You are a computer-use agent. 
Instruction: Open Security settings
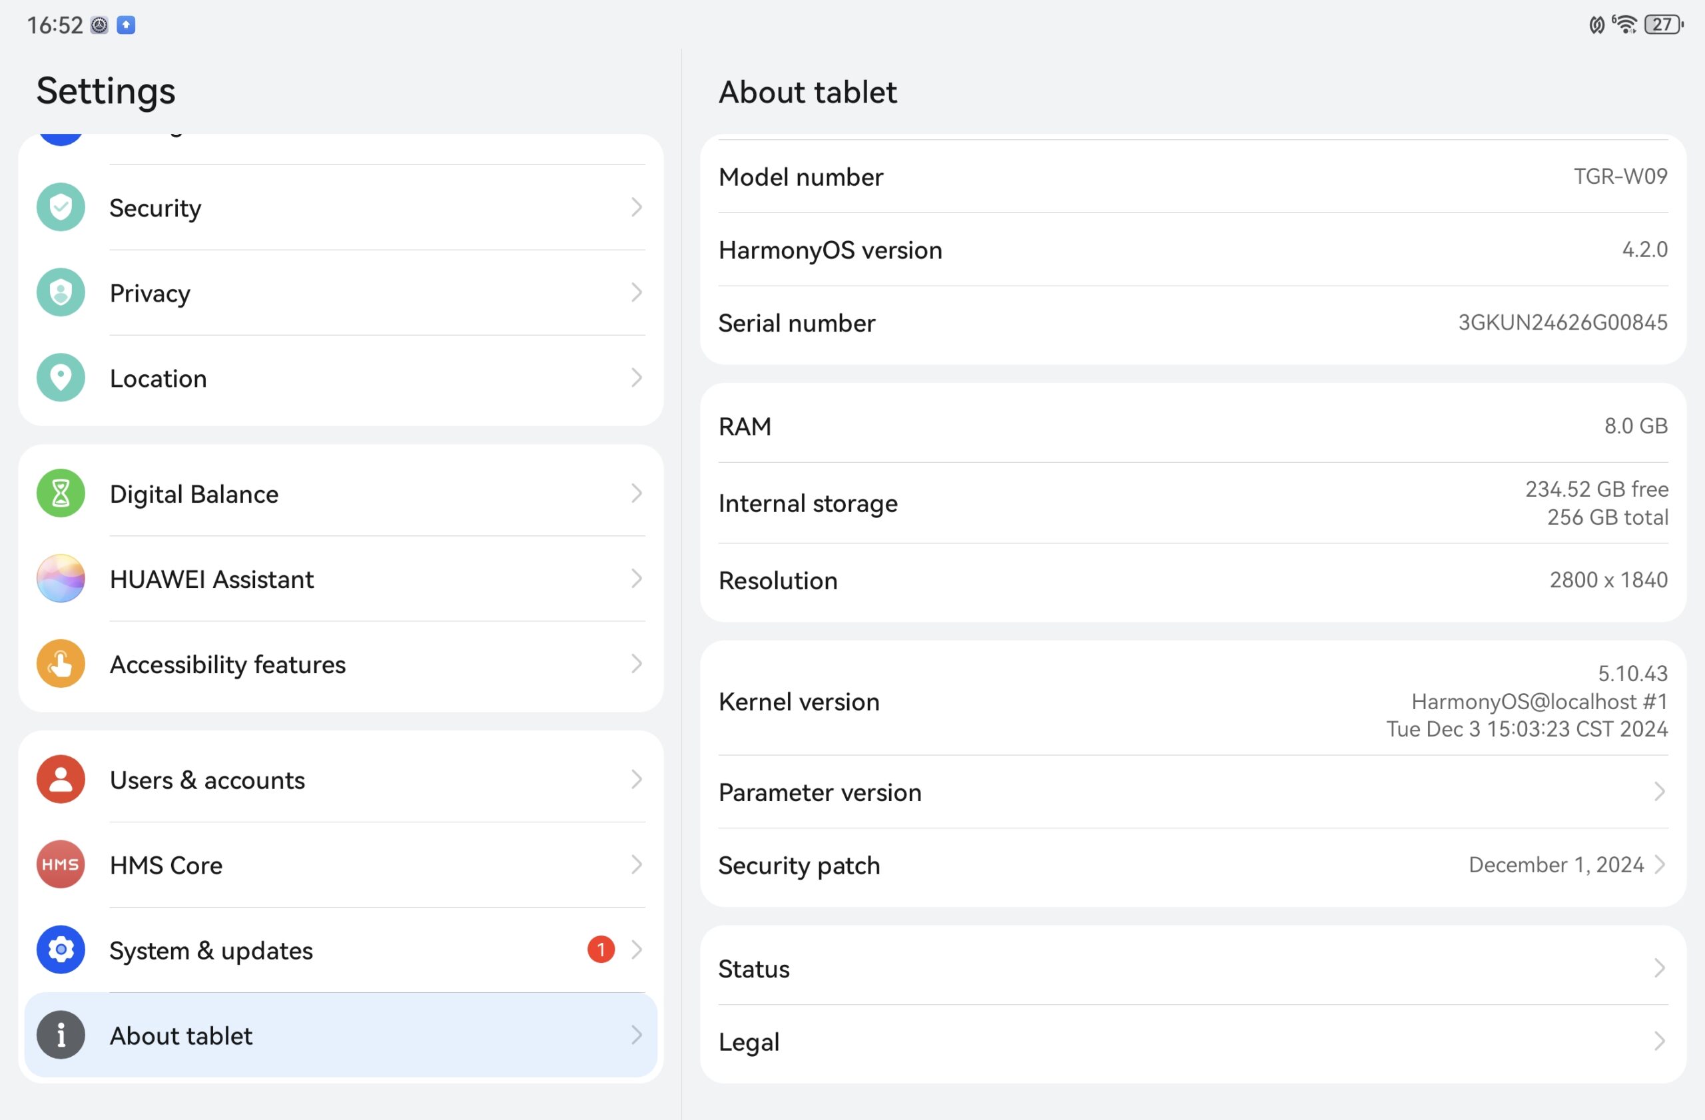[341, 208]
